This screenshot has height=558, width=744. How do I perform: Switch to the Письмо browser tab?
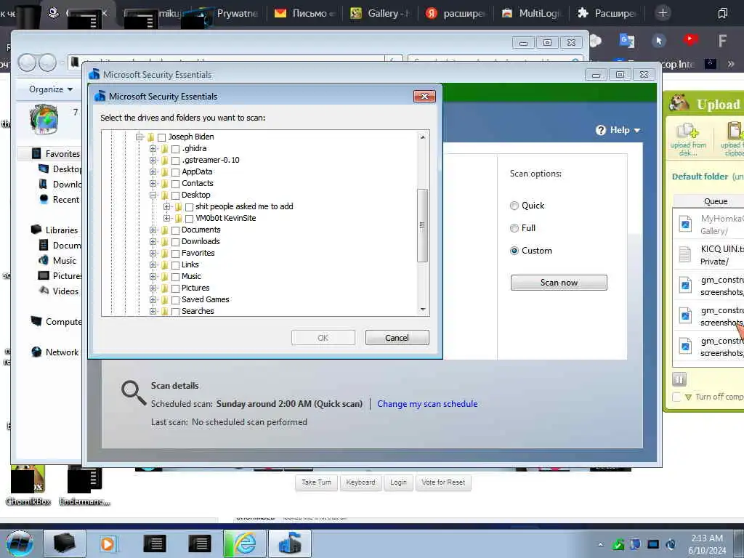click(x=304, y=13)
